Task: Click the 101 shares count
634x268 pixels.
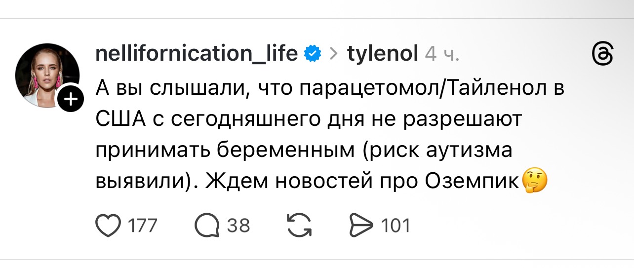Action: (x=396, y=226)
